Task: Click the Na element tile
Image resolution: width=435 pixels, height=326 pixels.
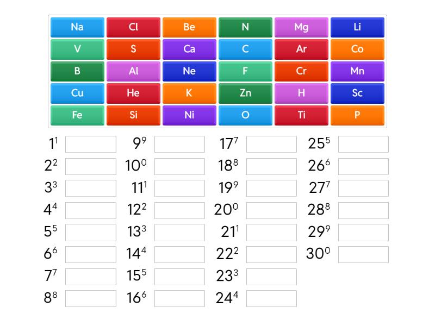Action: pyautogui.click(x=77, y=27)
